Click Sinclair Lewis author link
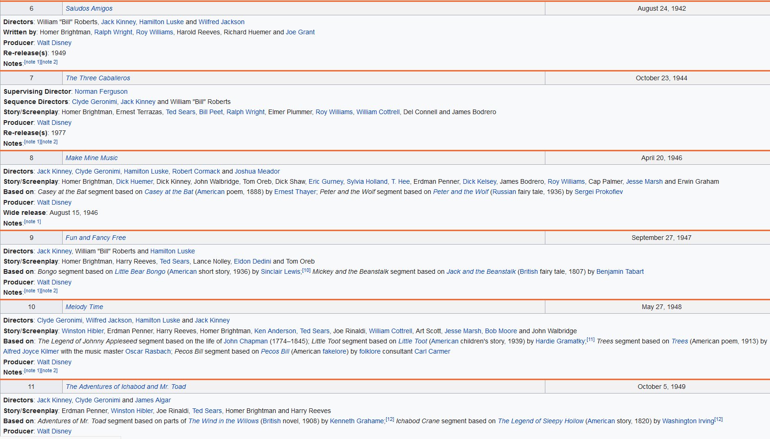This screenshot has width=770, height=439. tap(281, 271)
